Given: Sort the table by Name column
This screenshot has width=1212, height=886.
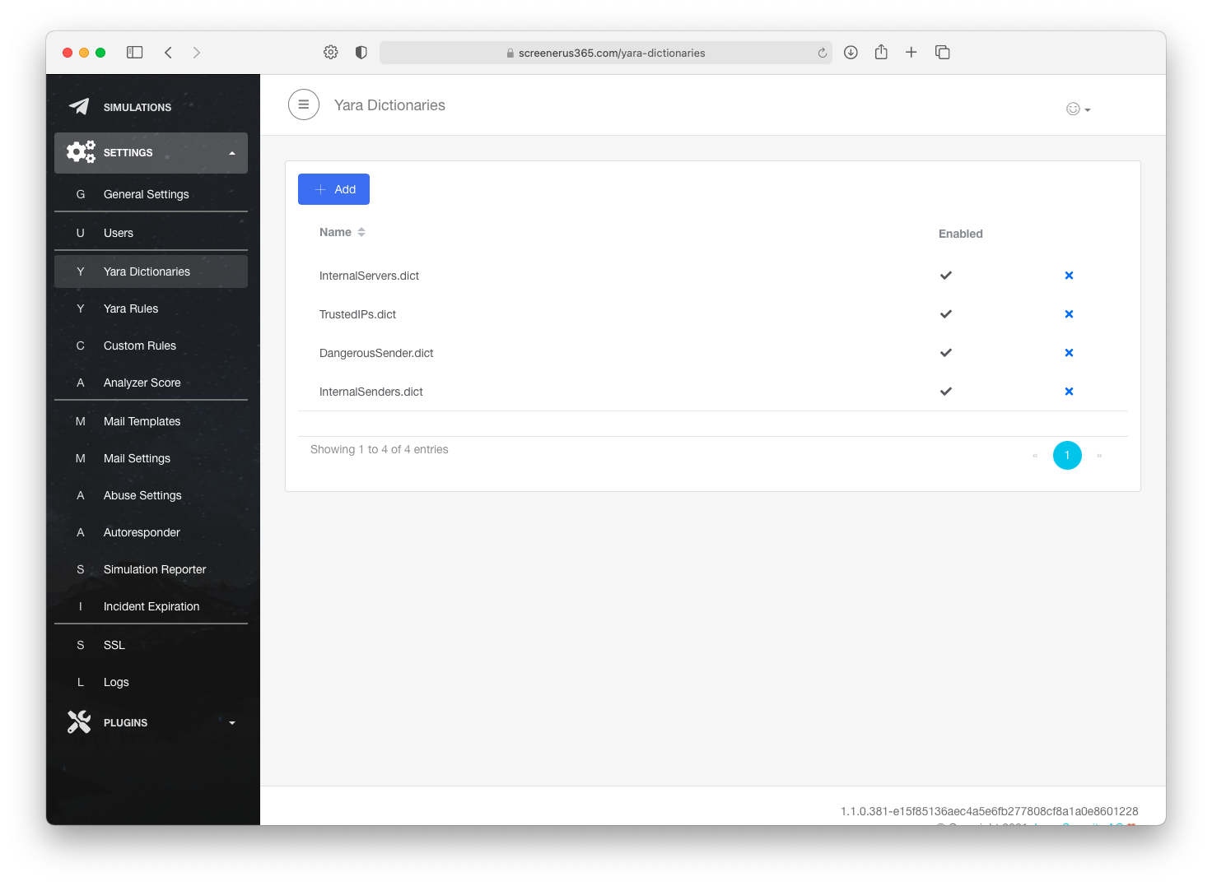Looking at the screenshot, I should point(343,232).
